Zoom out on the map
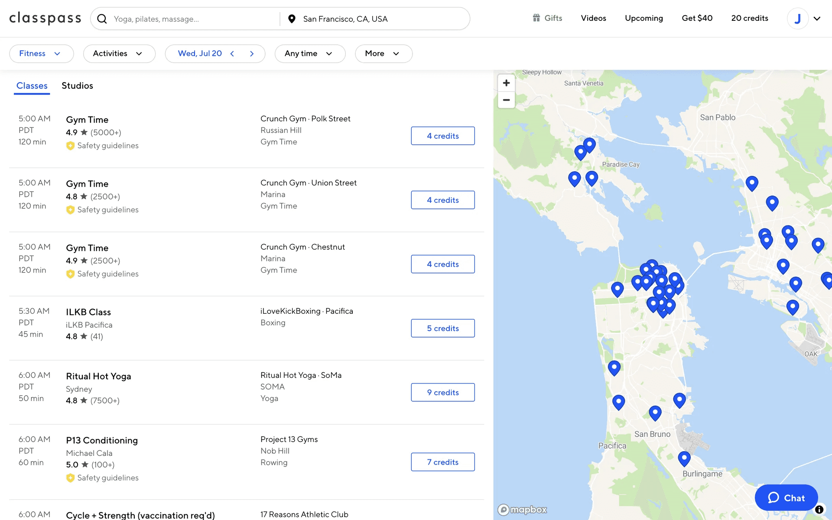 [506, 100]
